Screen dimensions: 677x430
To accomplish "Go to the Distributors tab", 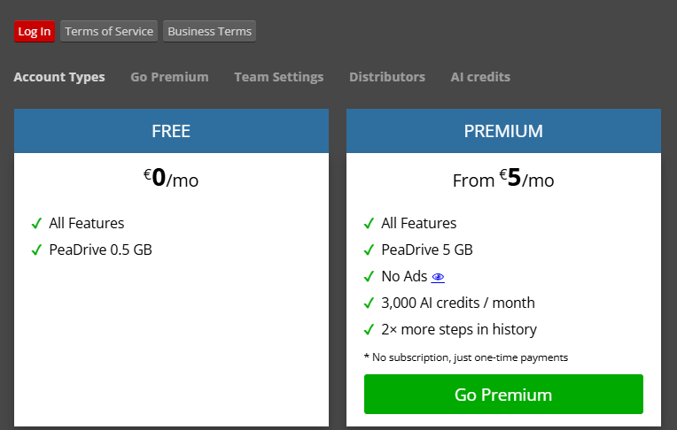I will tap(387, 77).
